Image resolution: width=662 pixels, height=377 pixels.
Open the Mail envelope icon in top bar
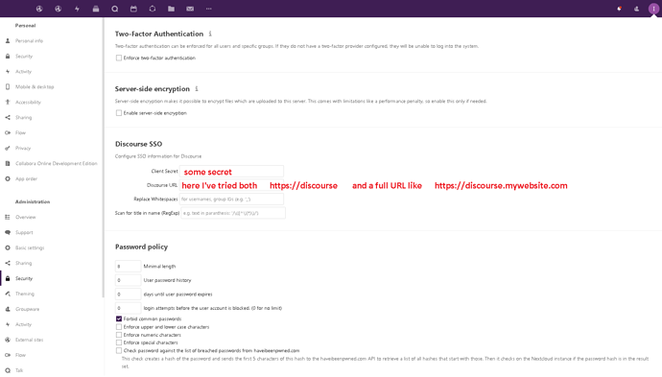(x=190, y=9)
